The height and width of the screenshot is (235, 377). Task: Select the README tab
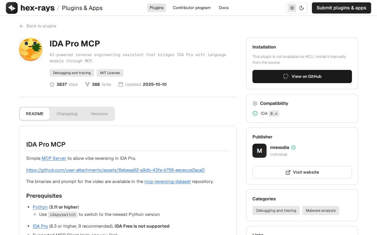[35, 114]
